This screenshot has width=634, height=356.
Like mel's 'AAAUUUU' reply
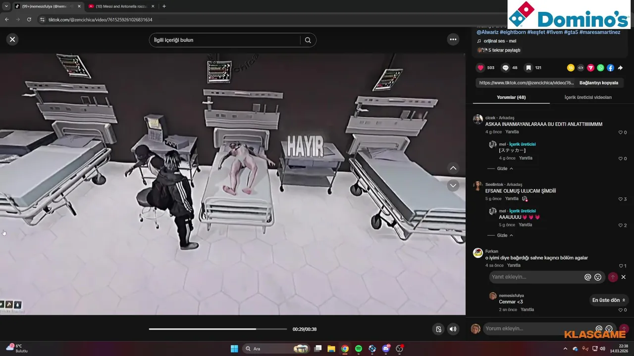[621, 225]
